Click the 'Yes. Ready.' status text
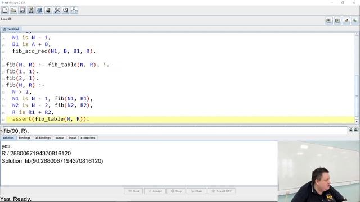 coord(16,199)
